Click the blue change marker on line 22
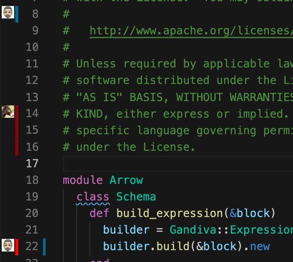The image size is (293, 262). [x=44, y=246]
